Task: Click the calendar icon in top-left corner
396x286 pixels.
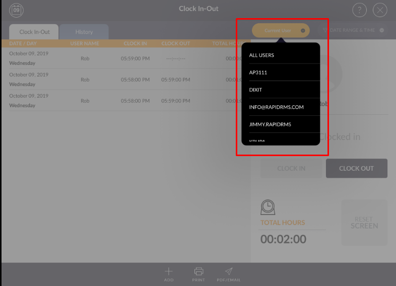Action: (17, 10)
